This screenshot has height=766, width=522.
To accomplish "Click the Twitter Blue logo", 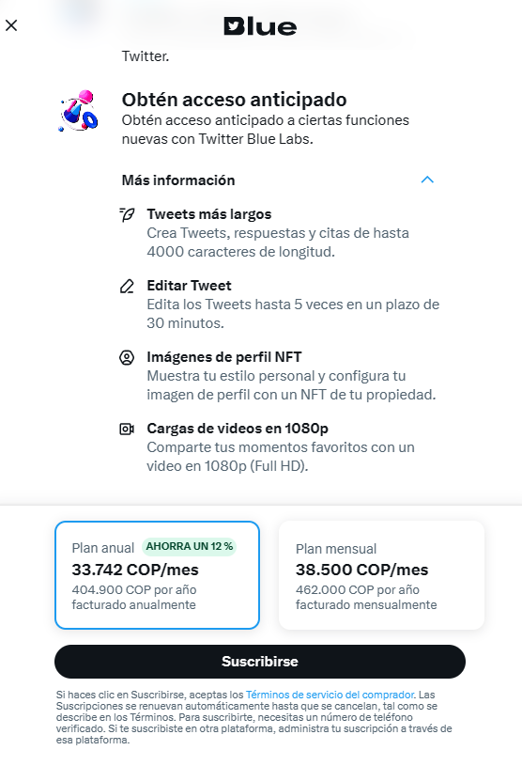I will [260, 26].
